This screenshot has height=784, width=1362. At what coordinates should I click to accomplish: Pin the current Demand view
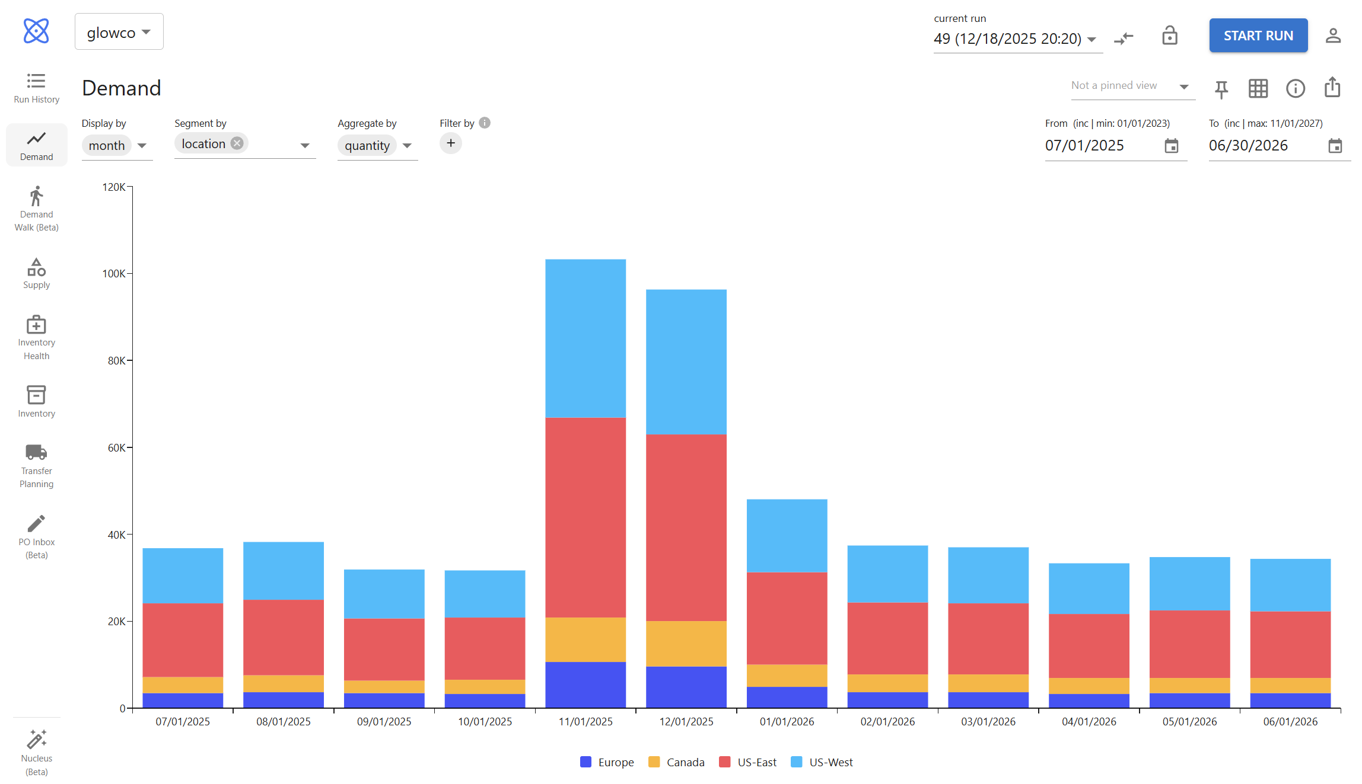(x=1221, y=88)
